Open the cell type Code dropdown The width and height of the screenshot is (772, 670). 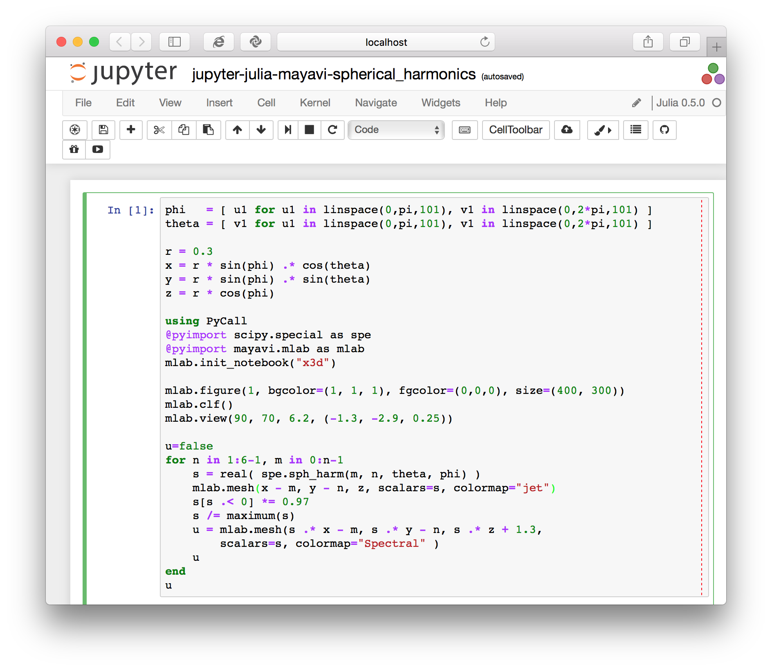396,130
